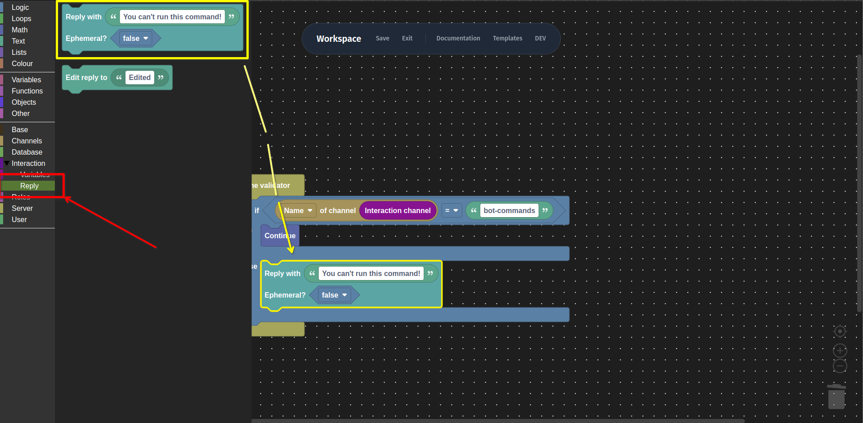Click the horizontal workspace scrollbar
This screenshot has height=423, width=863.
(498, 421)
